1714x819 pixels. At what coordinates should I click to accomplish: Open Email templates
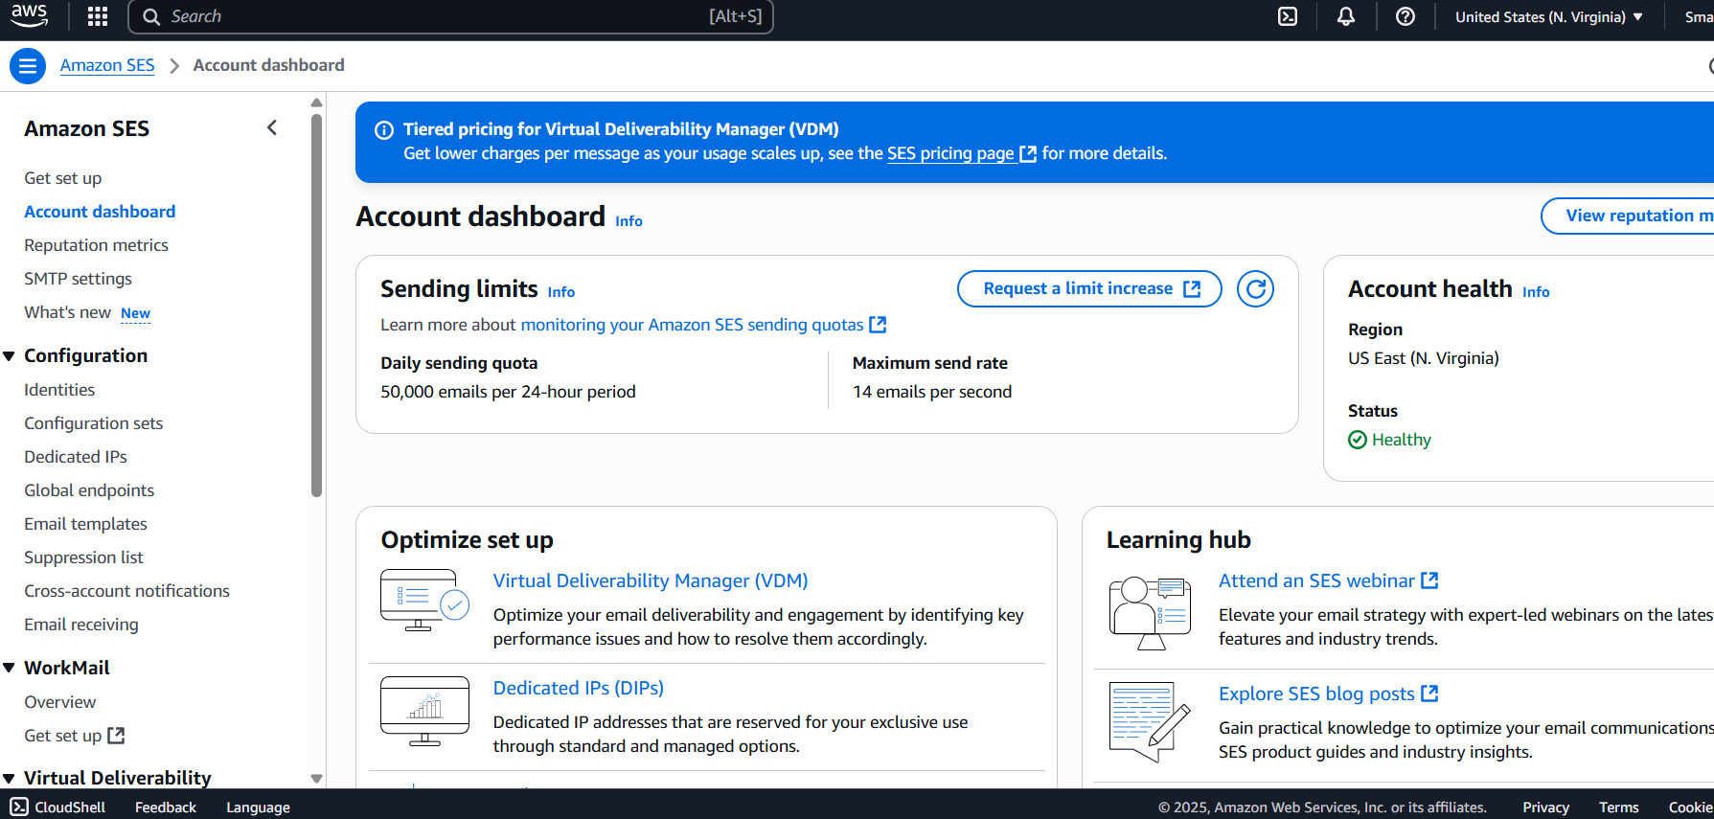tap(85, 524)
